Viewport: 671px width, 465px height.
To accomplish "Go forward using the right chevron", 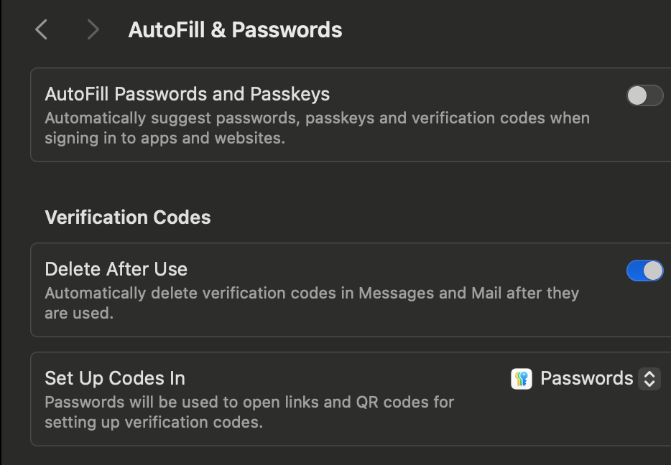I will [x=92, y=29].
